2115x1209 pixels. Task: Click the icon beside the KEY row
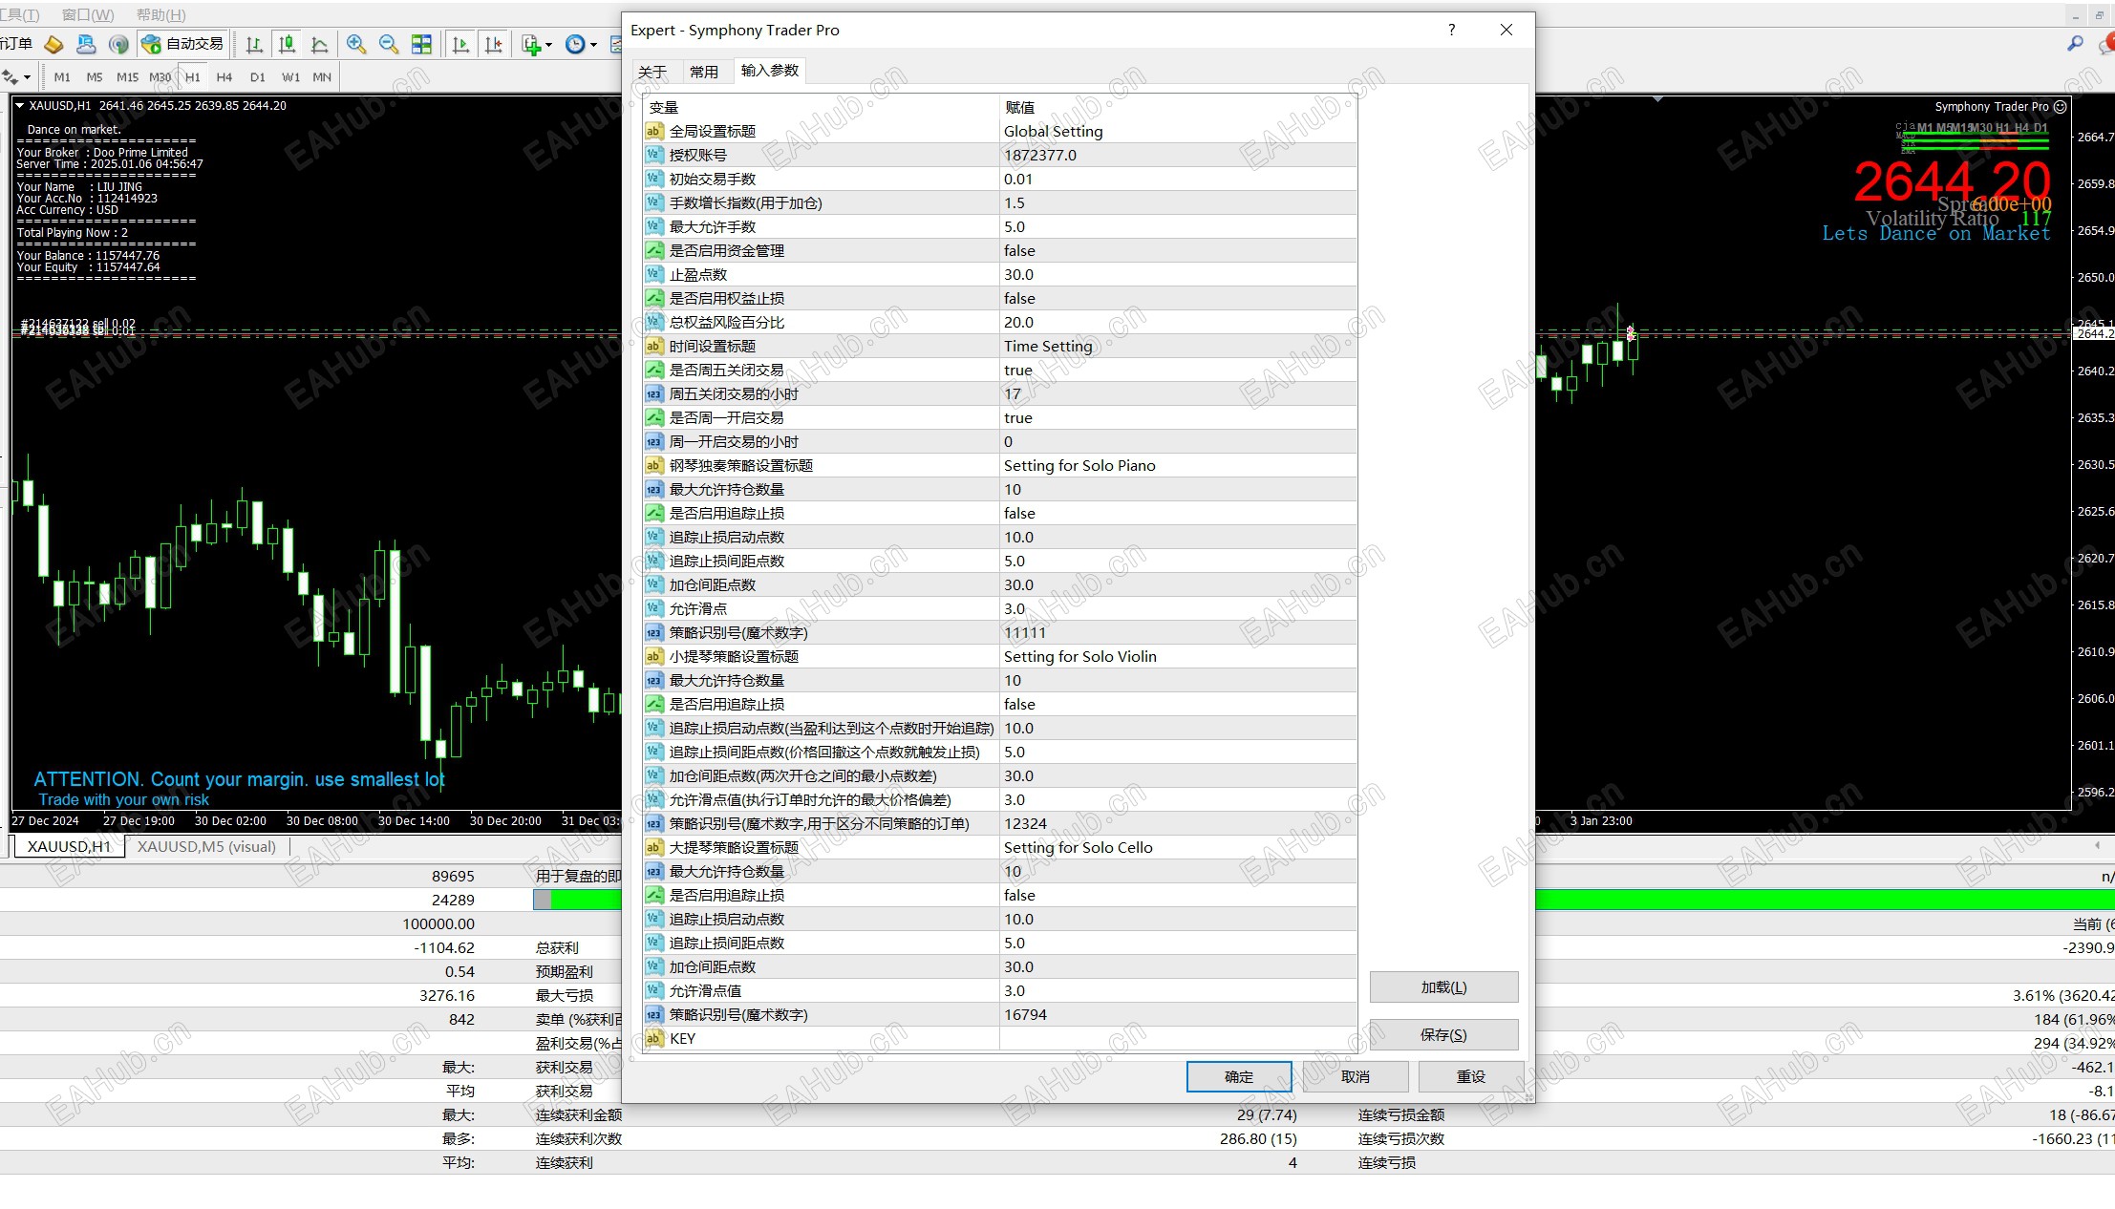click(654, 1038)
